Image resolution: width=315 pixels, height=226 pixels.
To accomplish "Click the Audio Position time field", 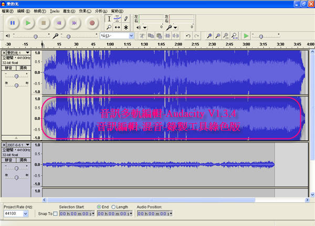I will point(153,214).
